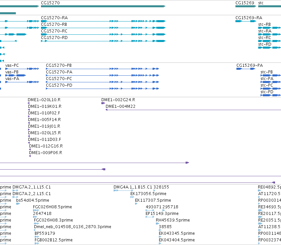Select protein stc-PC
Viewport: 281px width, 245px height.
[271, 89]
